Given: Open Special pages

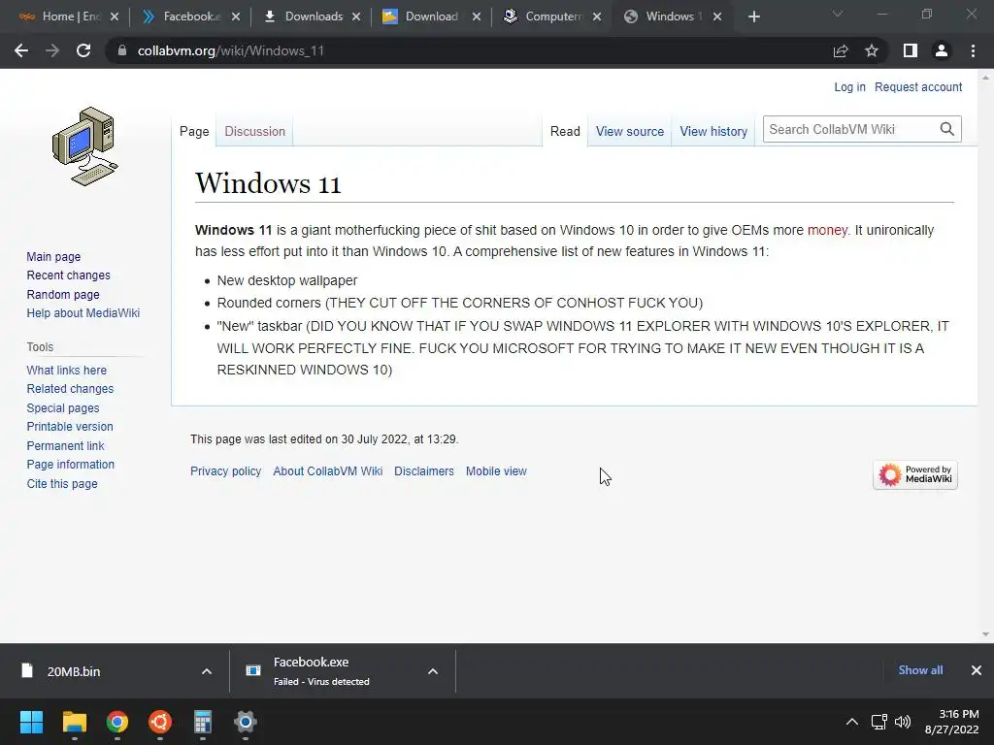Looking at the screenshot, I should click(x=63, y=408).
